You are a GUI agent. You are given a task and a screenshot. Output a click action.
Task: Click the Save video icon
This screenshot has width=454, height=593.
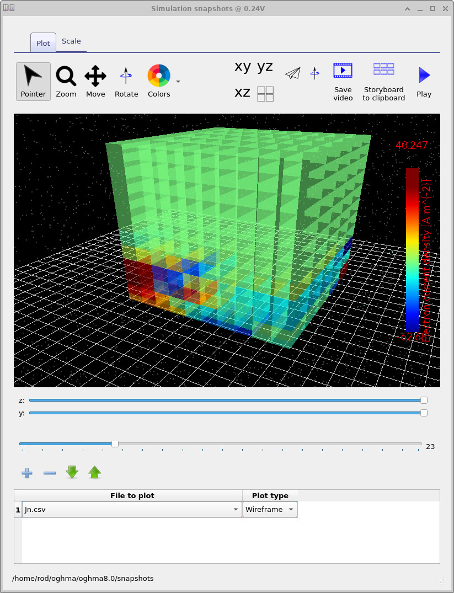point(343,70)
